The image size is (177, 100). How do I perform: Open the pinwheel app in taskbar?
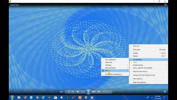(49, 97)
